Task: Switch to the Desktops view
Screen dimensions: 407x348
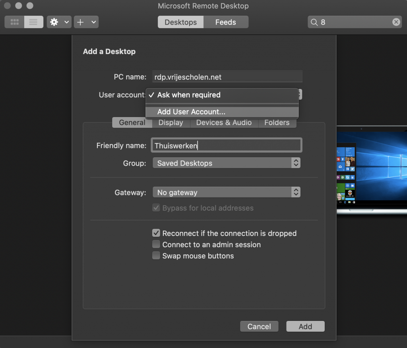Action: pos(181,22)
